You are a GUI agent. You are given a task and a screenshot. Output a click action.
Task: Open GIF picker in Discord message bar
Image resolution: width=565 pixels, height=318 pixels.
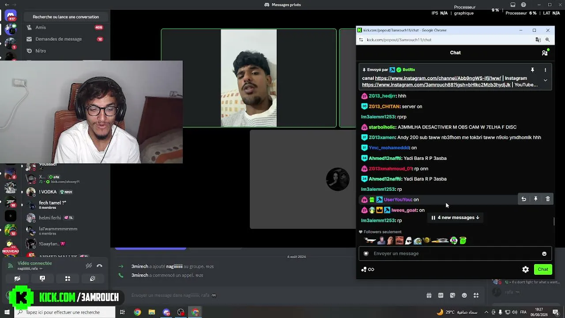(x=441, y=295)
